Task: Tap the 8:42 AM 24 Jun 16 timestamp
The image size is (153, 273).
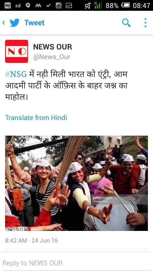Action: click(x=31, y=241)
